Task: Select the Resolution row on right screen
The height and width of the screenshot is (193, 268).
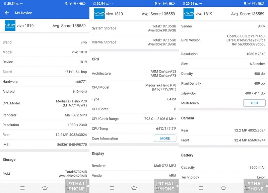Action: pos(223,54)
